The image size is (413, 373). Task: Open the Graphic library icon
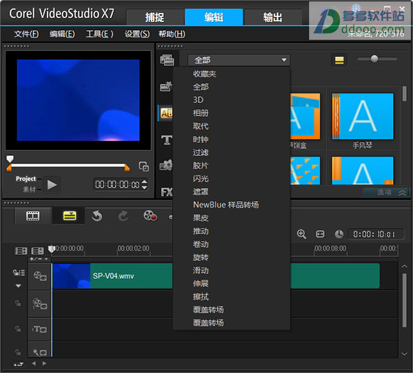click(166, 166)
